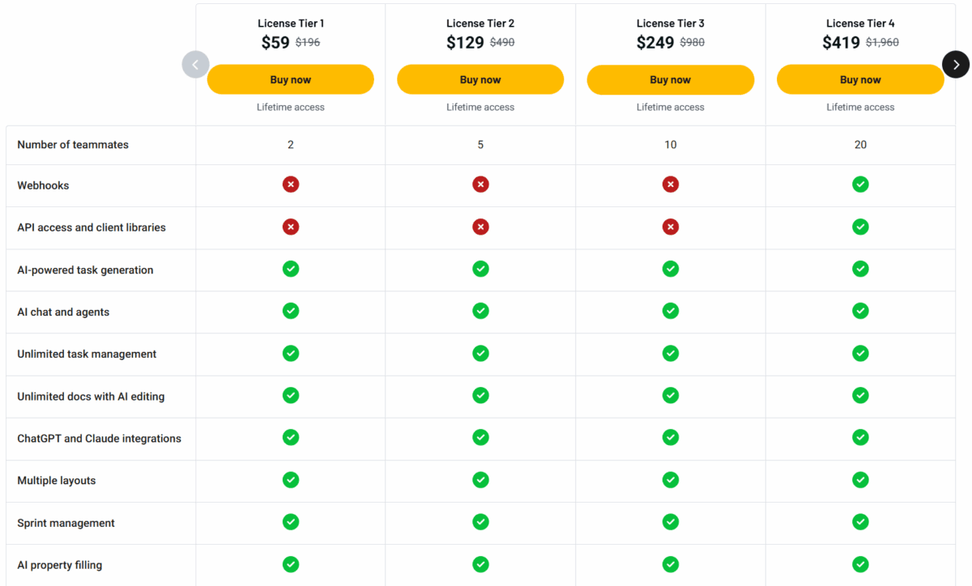
Task: Purchase License Tier 4 for $419
Action: tap(860, 79)
